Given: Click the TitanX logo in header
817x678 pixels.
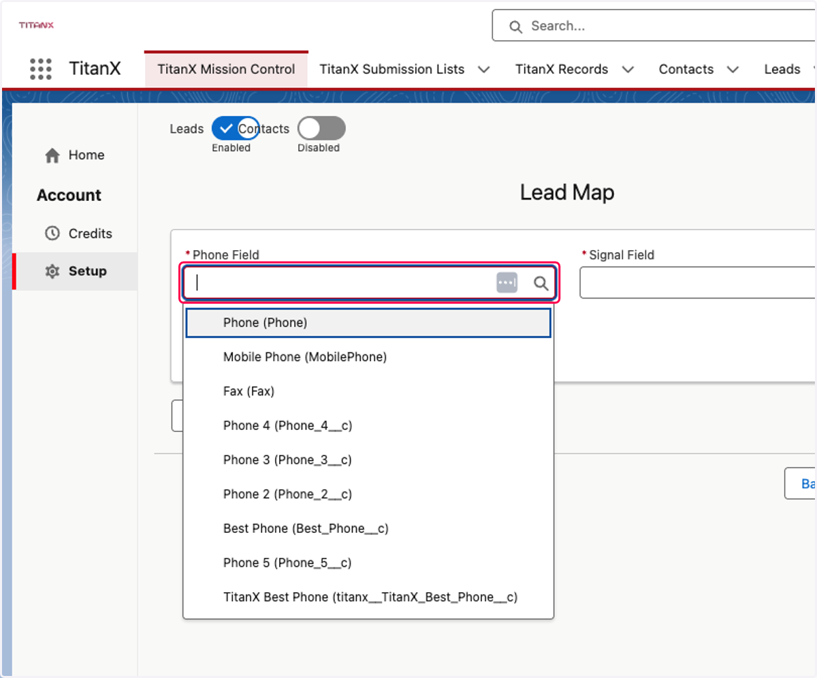Looking at the screenshot, I should point(36,25).
